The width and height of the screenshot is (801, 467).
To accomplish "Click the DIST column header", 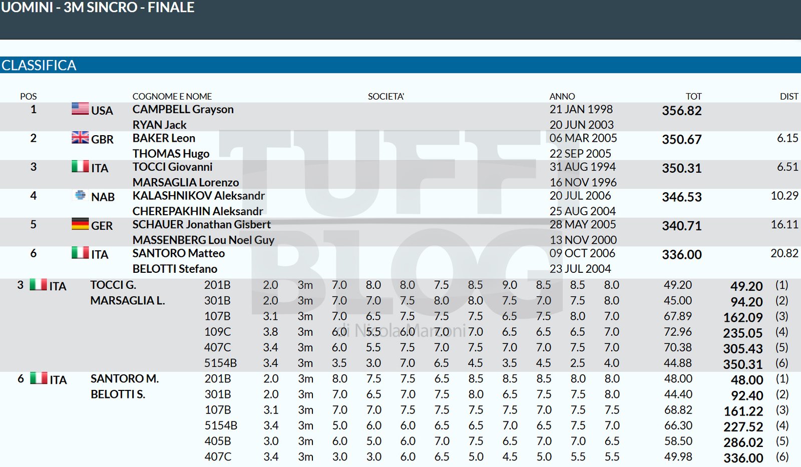I will (x=789, y=96).
